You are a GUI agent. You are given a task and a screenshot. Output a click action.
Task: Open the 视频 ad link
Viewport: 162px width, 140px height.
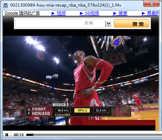click(61, 13)
